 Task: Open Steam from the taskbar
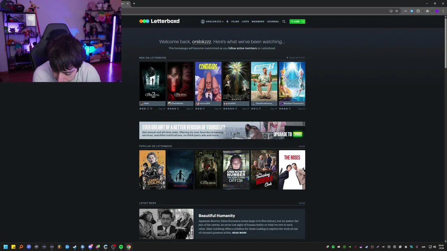[75, 247]
